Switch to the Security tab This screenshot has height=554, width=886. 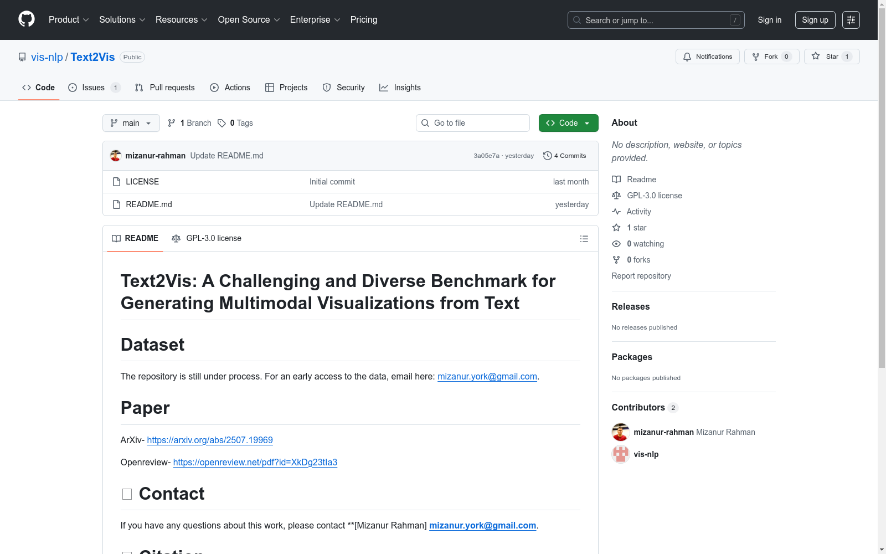click(344, 88)
